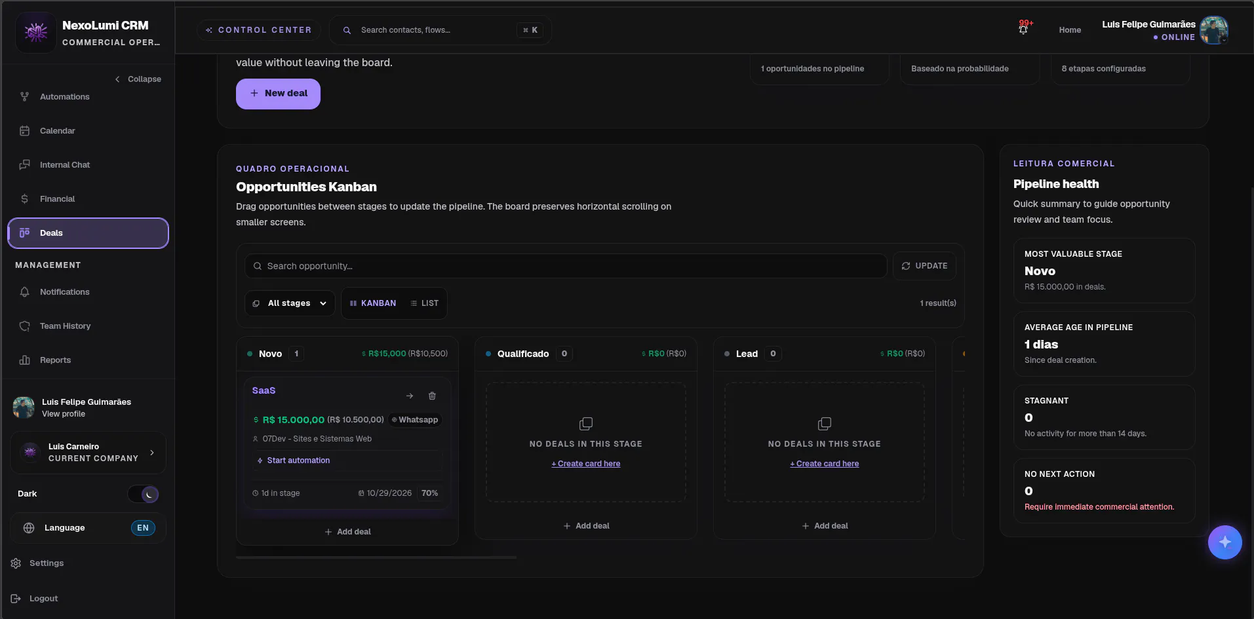
Task: Open the Language selector row
Action: pyautogui.click(x=88, y=528)
